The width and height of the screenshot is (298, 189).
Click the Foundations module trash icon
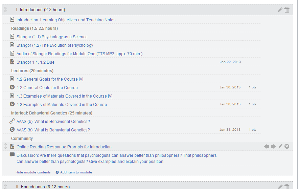click(x=287, y=186)
